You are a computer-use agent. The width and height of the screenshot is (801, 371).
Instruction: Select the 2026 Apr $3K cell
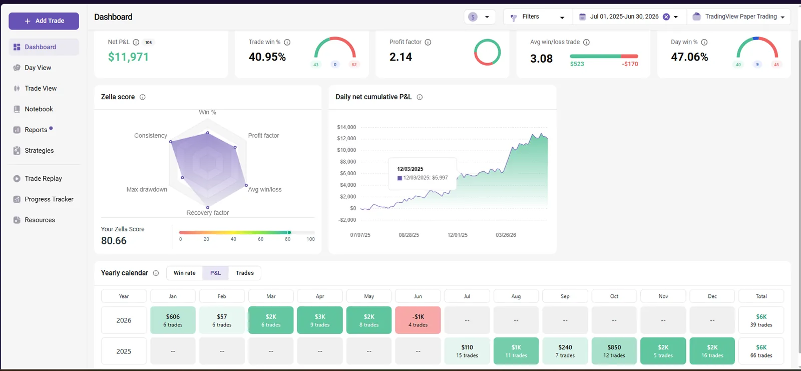[320, 320]
